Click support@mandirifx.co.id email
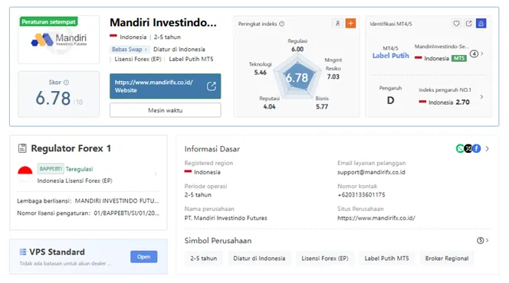Image resolution: width=509 pixels, height=283 pixels. click(371, 172)
